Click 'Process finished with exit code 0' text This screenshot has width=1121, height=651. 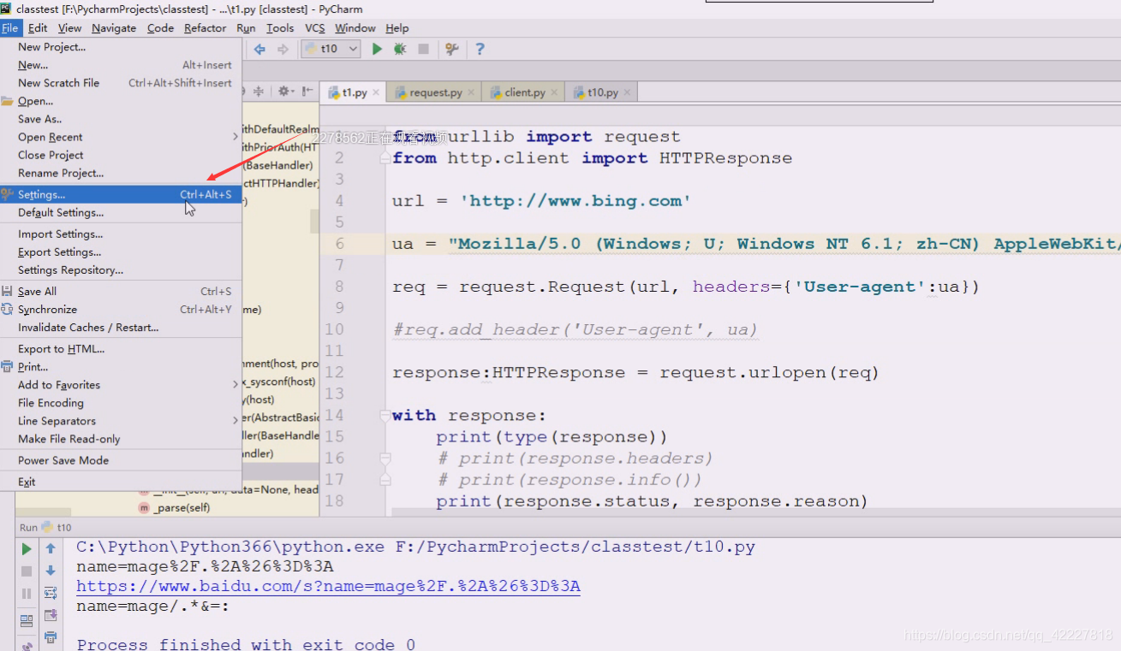point(246,644)
